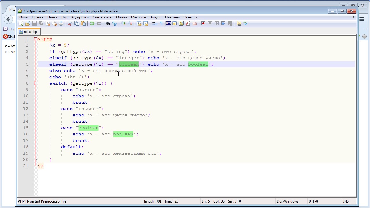Click the INS insert mode indicator in status bar
The image size is (370, 208).
[346, 201]
